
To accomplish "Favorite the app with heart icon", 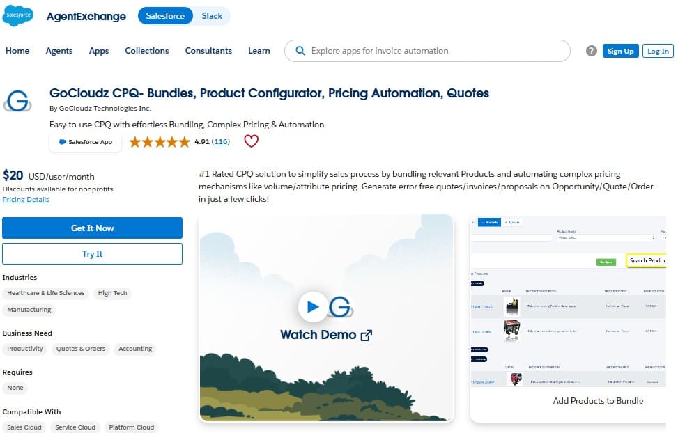I will click(x=251, y=141).
